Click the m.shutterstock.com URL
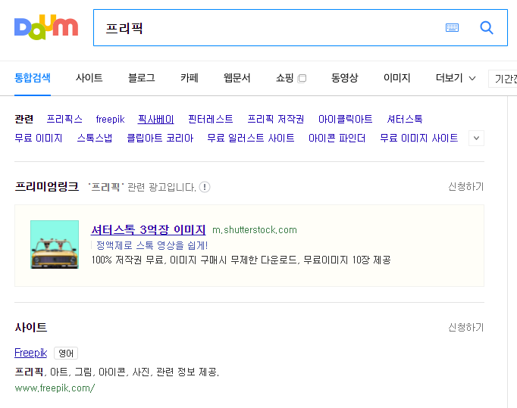Image resolution: width=517 pixels, height=408 pixels. tap(255, 230)
